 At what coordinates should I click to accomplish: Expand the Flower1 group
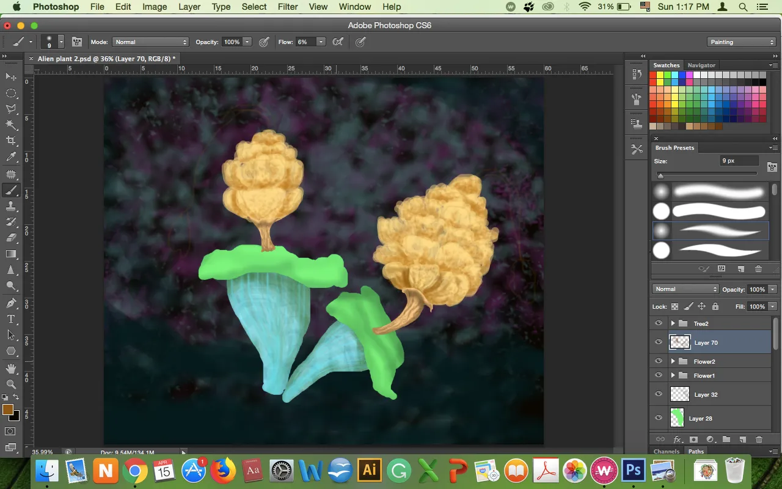tap(673, 375)
